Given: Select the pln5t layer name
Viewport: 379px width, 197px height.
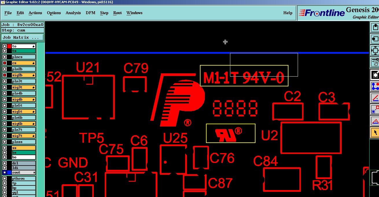Looking at the screenshot, I should coord(23,105).
